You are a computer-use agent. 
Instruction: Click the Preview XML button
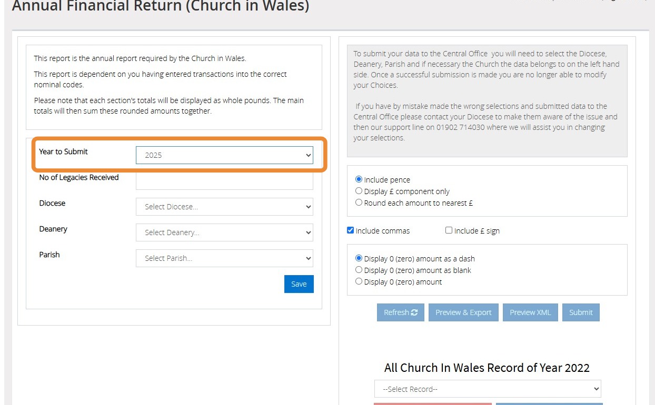[x=530, y=312]
